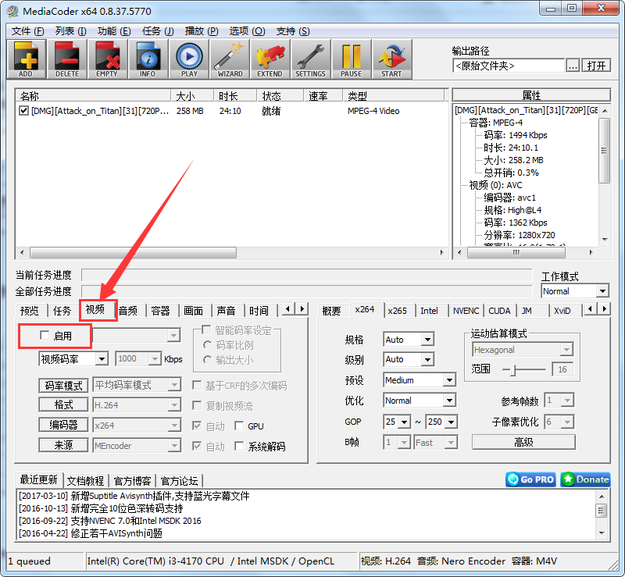Click the 打开 output folder button

pyautogui.click(x=596, y=65)
